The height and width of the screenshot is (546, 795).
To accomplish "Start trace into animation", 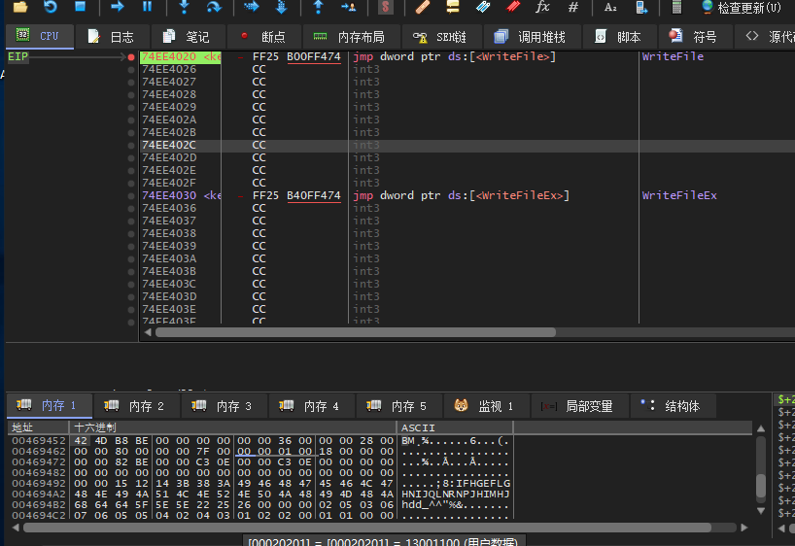I will tap(252, 7).
